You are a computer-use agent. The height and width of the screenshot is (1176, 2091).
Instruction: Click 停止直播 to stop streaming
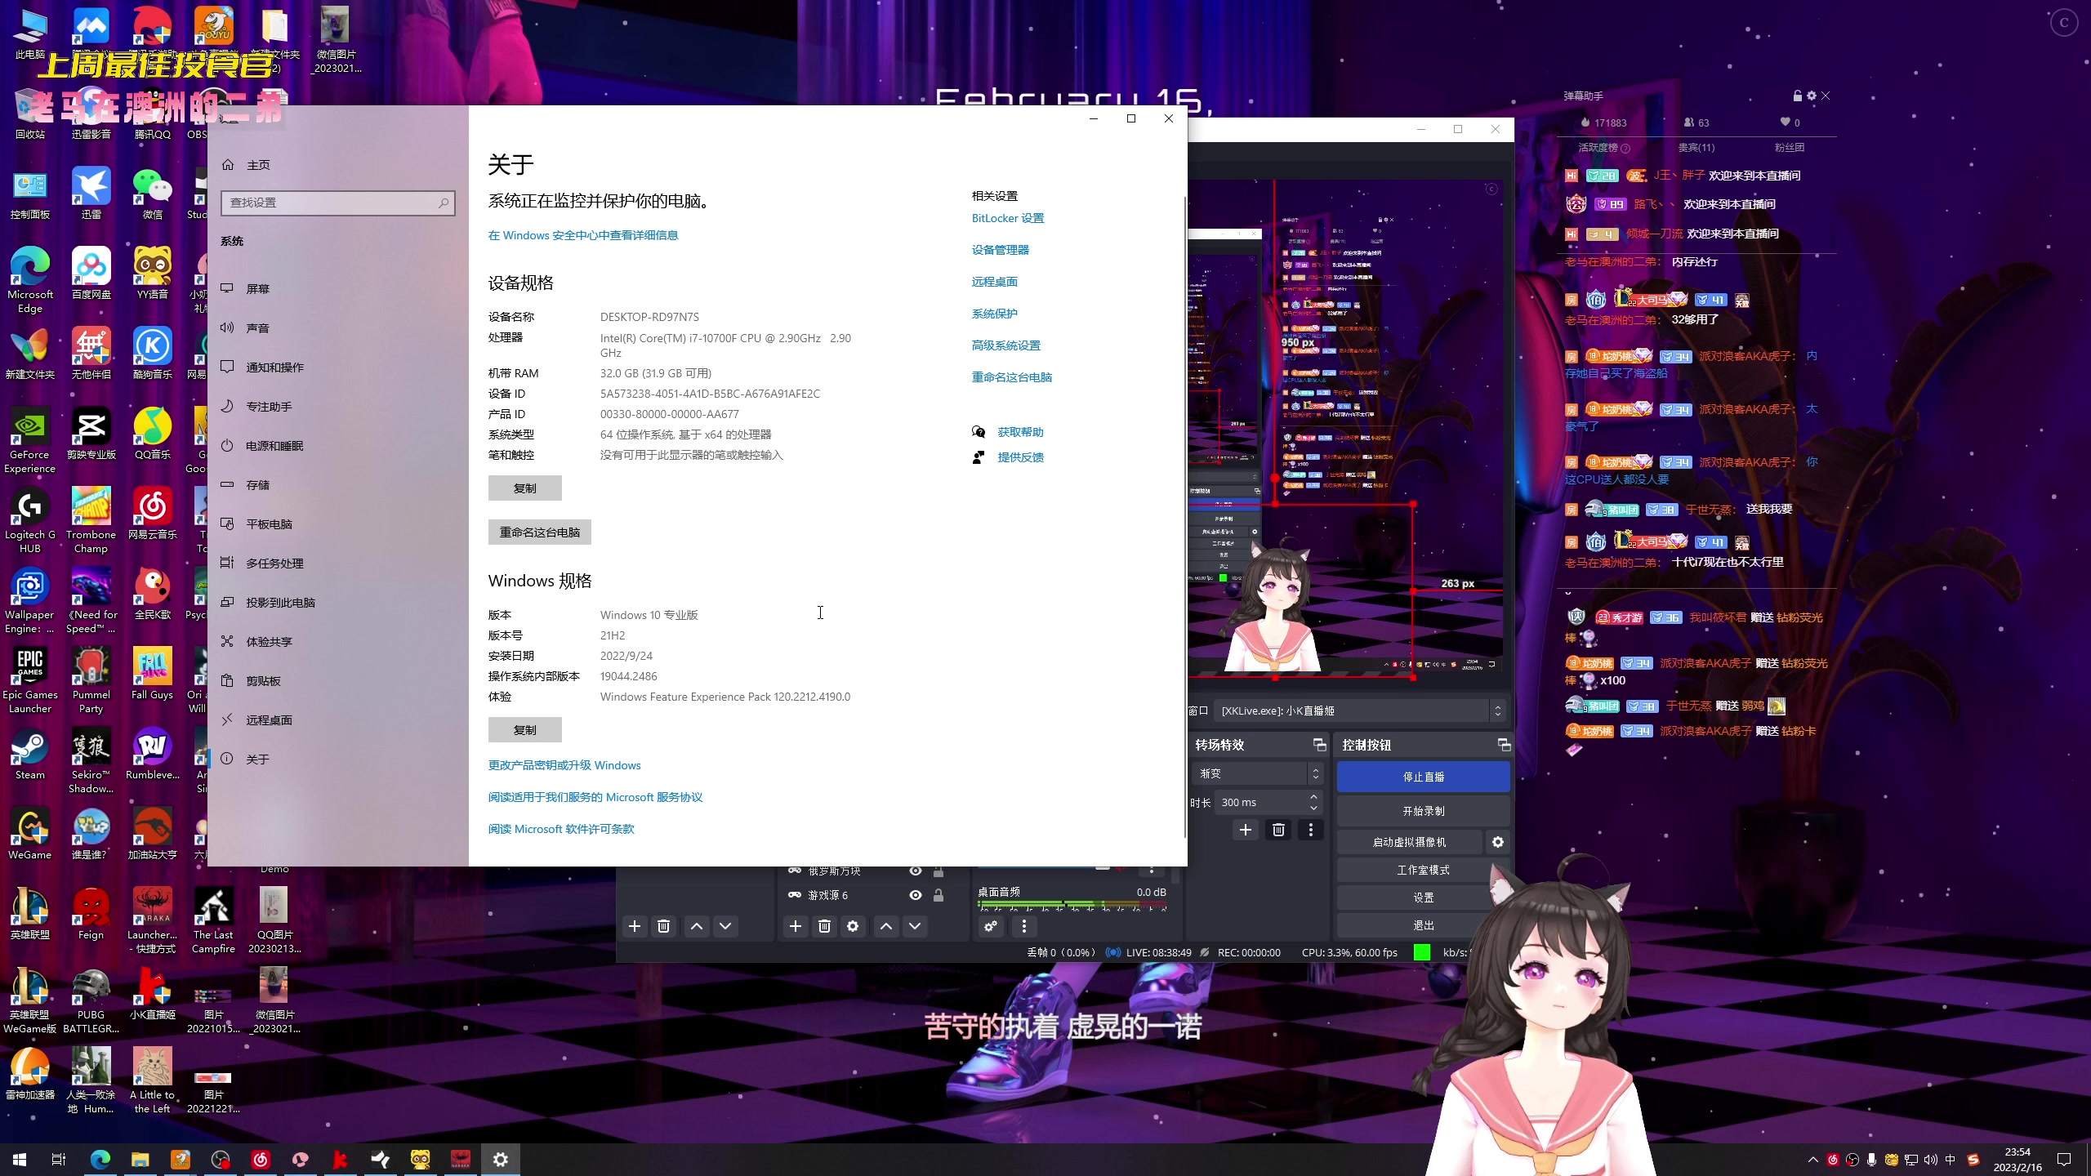[1423, 777]
